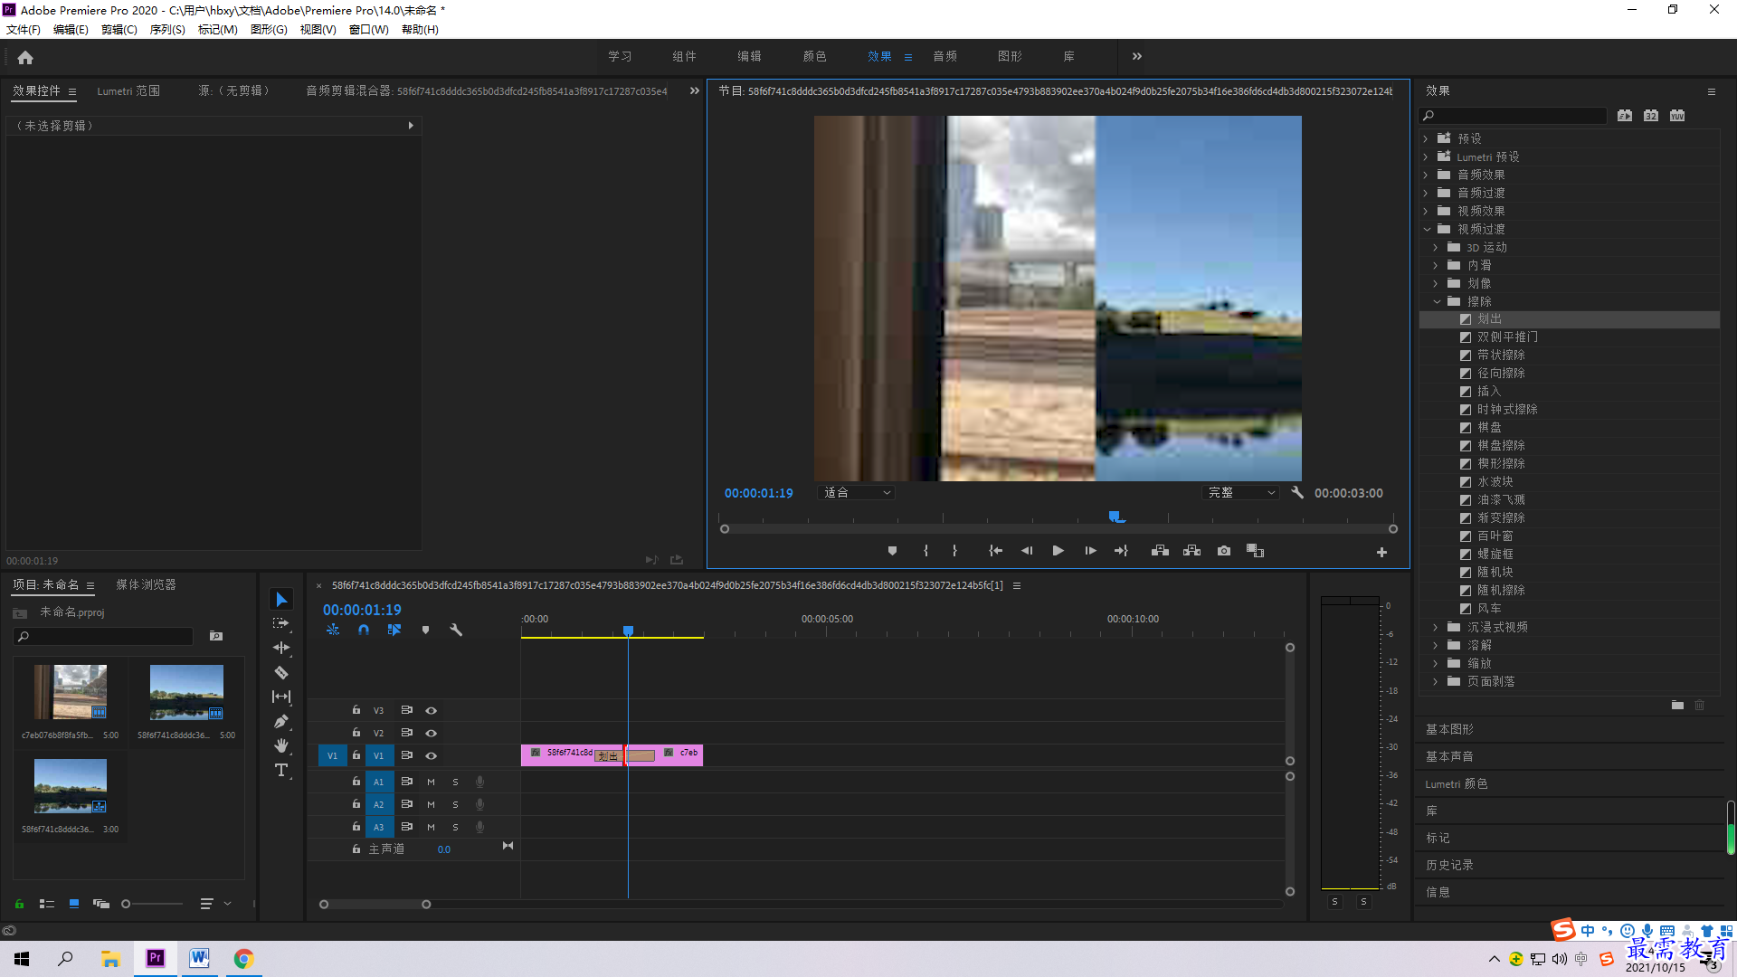Switch to the 编辑 workspace tab

coord(749,56)
